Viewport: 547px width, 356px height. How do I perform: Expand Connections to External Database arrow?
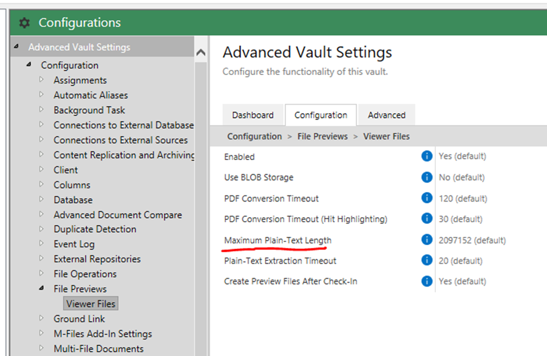pos(42,125)
